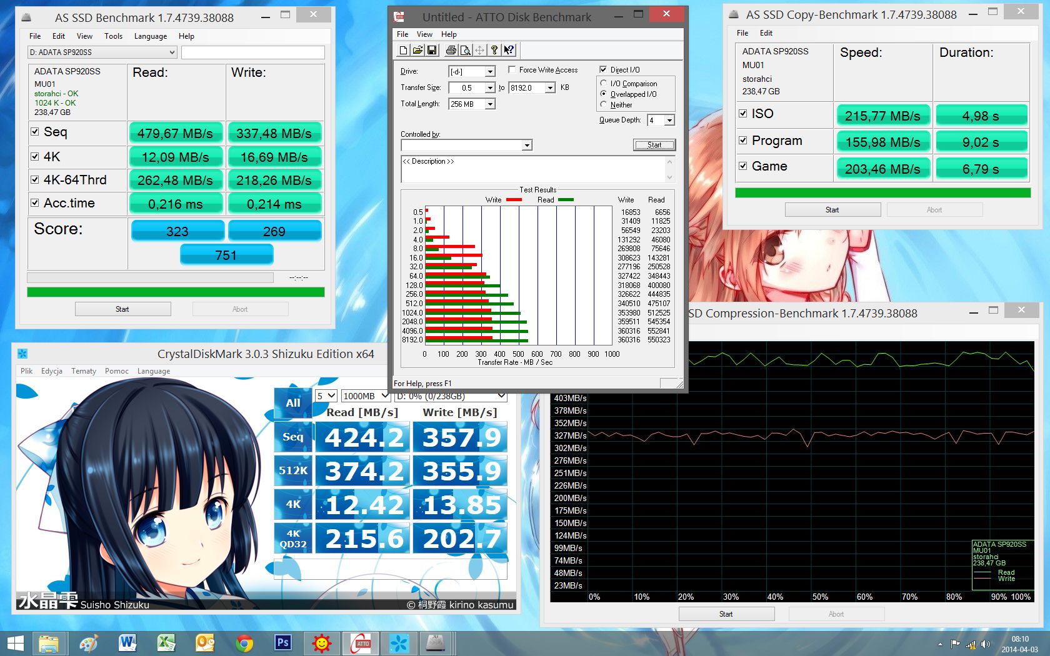Click the Open folder icon in ATTO toolbar

[417, 50]
